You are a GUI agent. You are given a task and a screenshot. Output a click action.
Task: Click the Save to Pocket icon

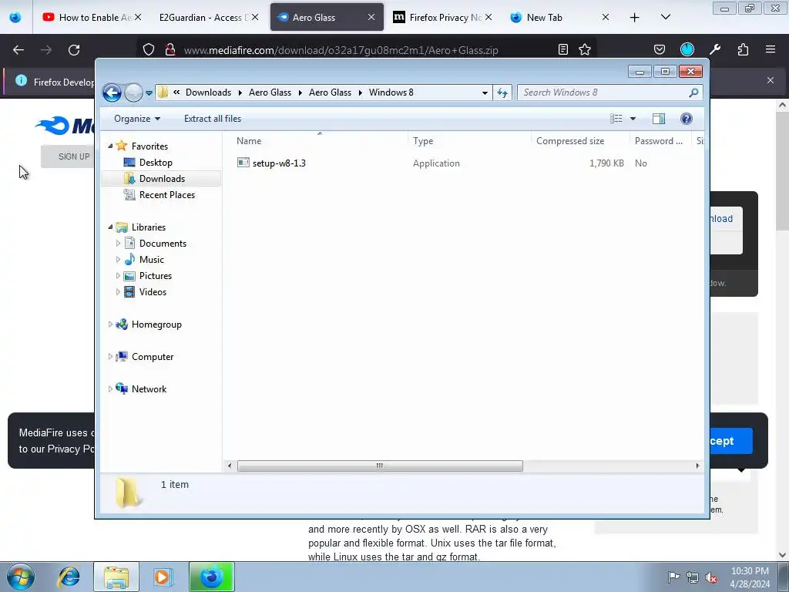click(x=660, y=50)
